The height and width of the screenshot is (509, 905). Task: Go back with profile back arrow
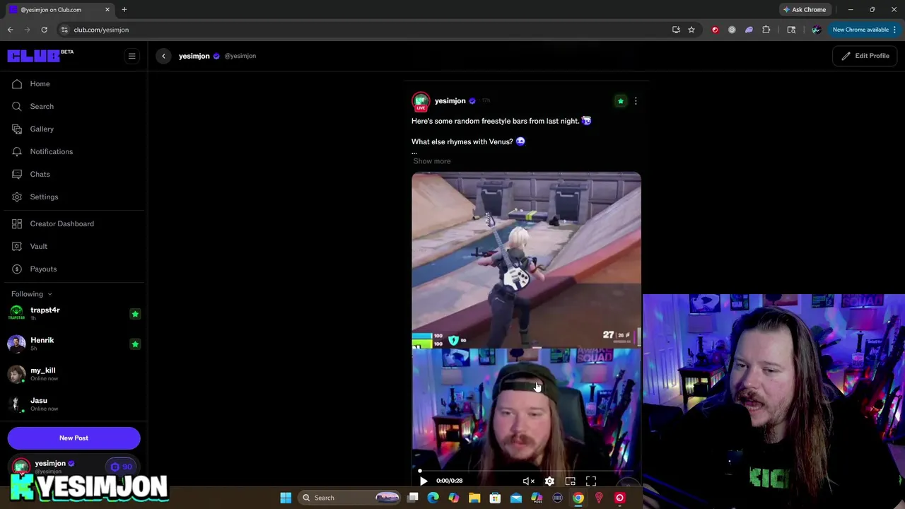coord(163,56)
